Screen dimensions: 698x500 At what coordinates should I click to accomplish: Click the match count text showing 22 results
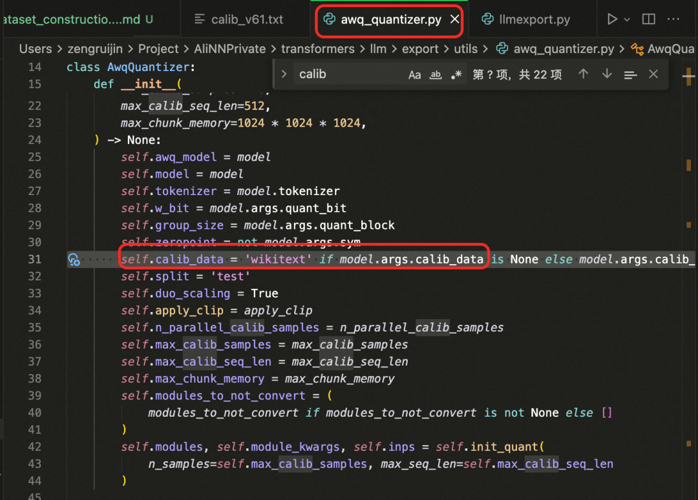click(x=517, y=74)
